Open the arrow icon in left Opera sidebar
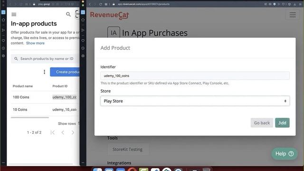This screenshot has width=304, height=171. click(x=3, y=30)
